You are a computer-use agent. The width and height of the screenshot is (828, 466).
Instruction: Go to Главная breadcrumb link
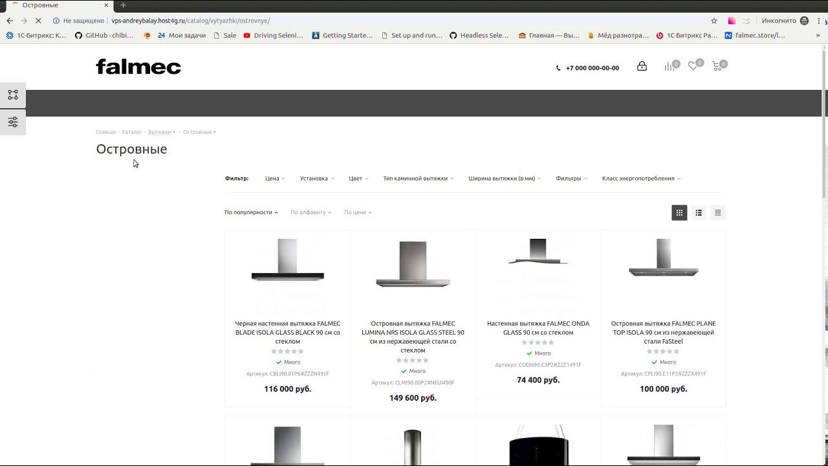106,132
